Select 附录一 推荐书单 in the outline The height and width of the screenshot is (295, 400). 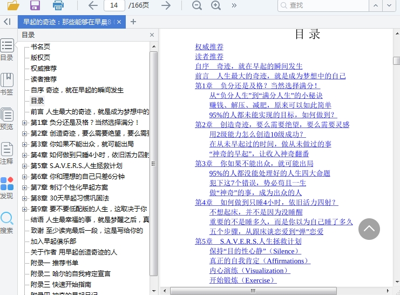[55, 263]
